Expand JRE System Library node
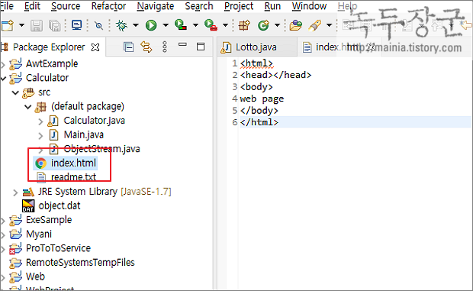 [16, 192]
